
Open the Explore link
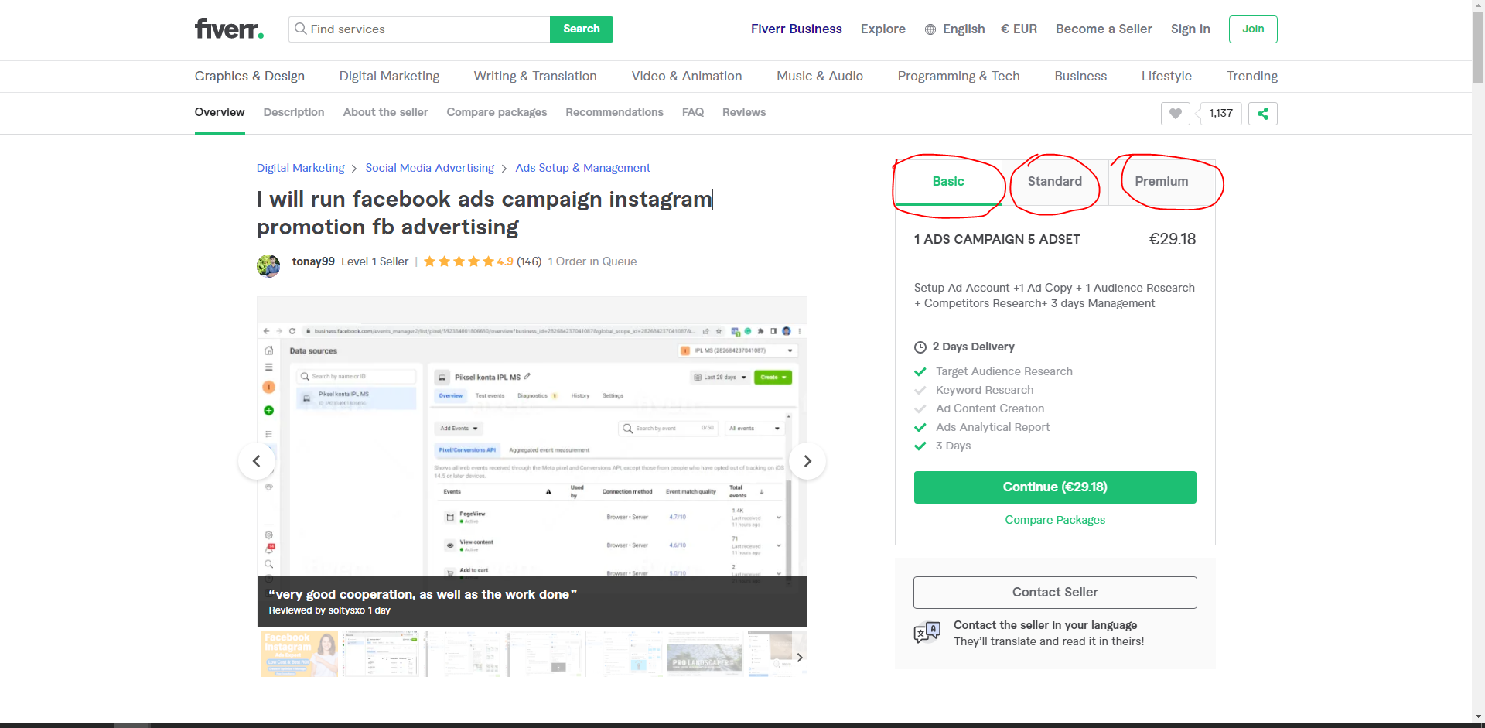[x=883, y=29]
